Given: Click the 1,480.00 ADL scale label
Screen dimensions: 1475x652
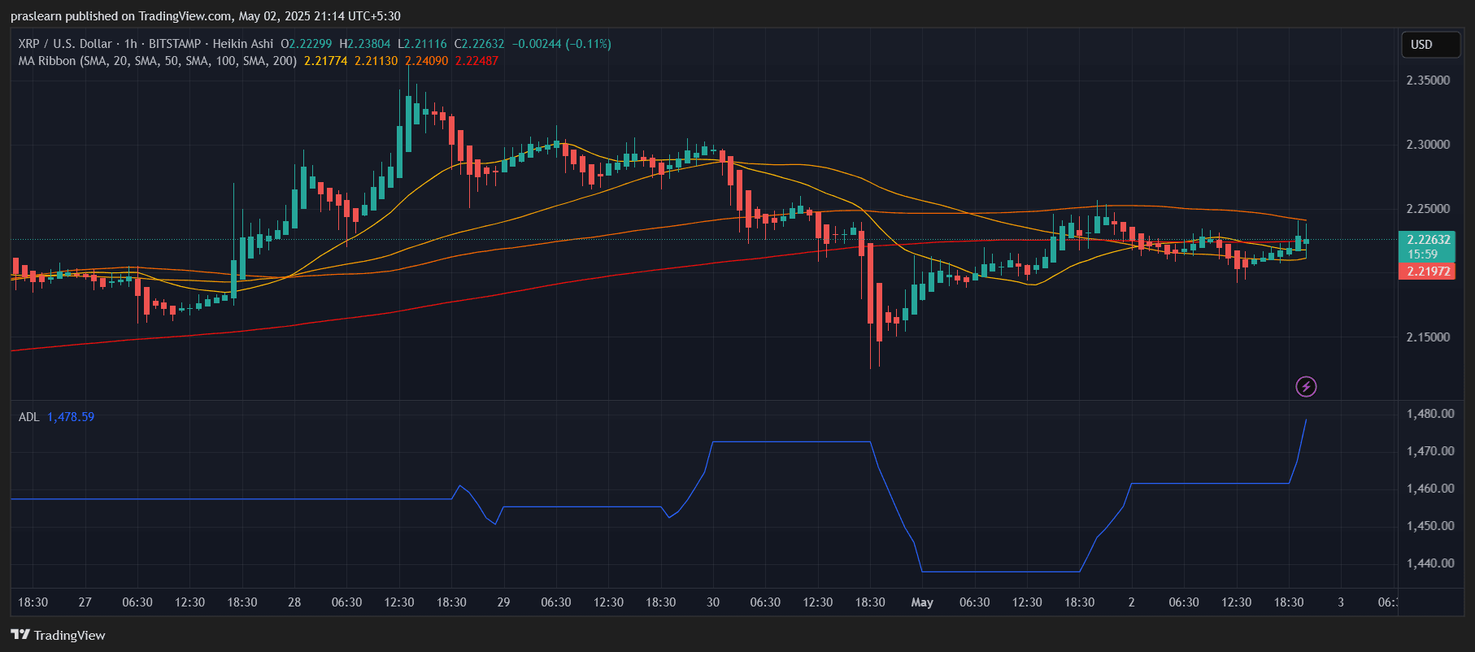Looking at the screenshot, I should click(x=1430, y=414).
